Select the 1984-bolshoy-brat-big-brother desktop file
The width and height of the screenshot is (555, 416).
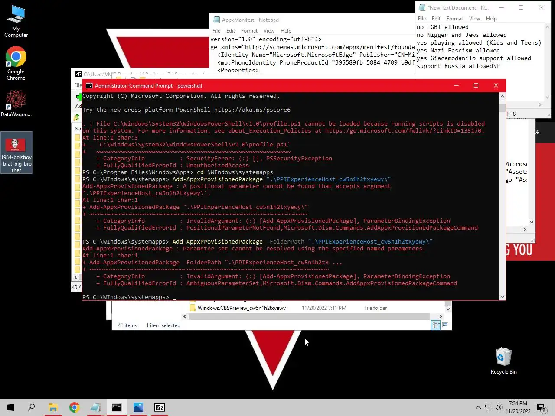tap(16, 153)
